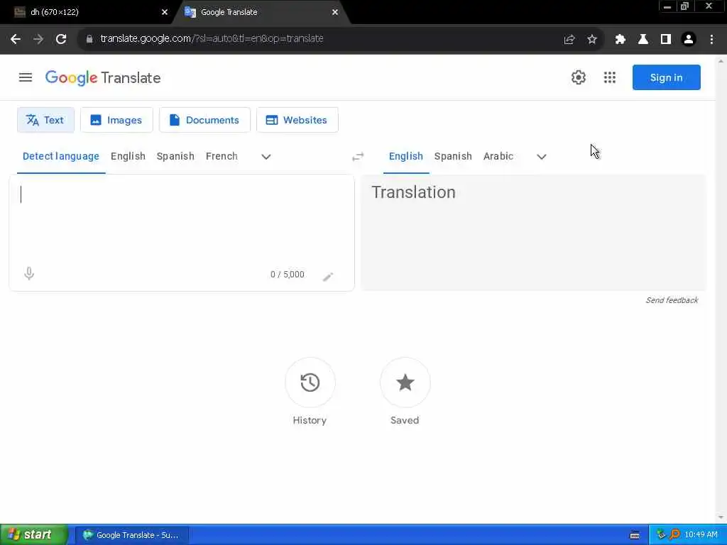Viewport: 727px width, 545px height.
Task: Expand more target languages list
Action: [x=541, y=157]
